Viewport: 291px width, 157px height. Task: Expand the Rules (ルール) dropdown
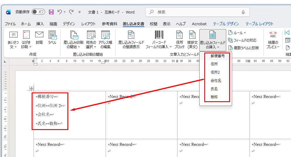click(x=237, y=33)
